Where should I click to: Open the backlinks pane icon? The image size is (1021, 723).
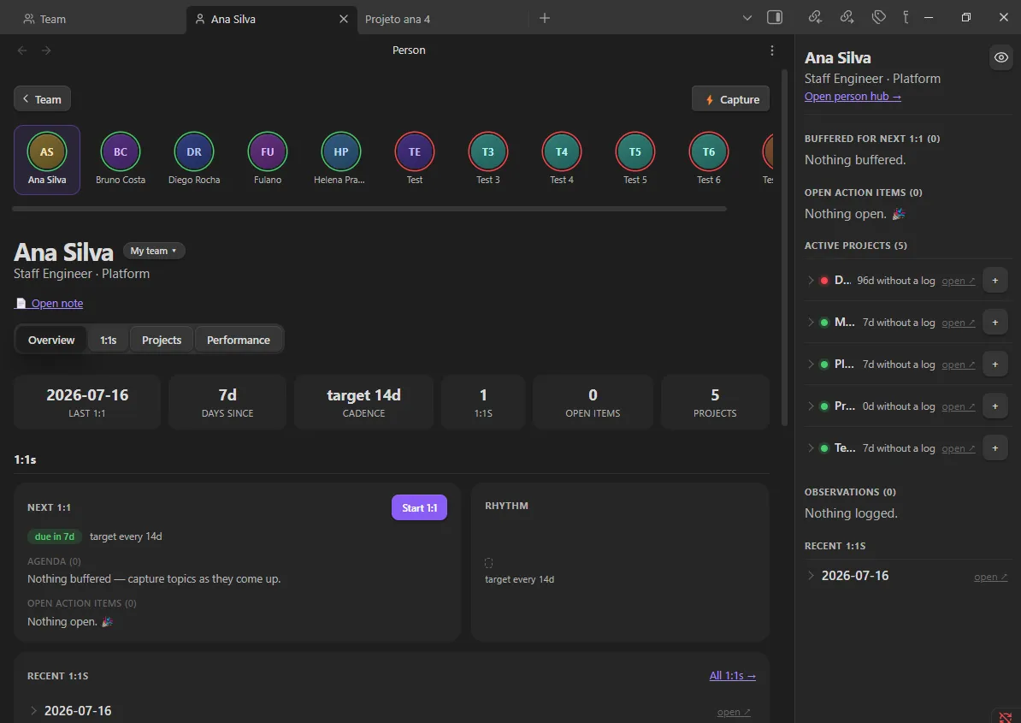click(x=815, y=18)
